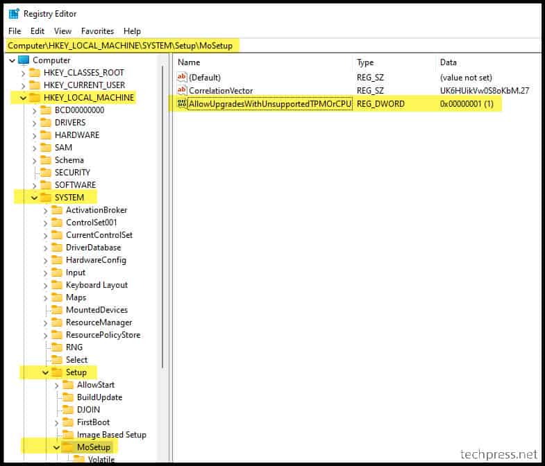
Task: Click the SYSTEM folder icon
Action: coord(46,197)
